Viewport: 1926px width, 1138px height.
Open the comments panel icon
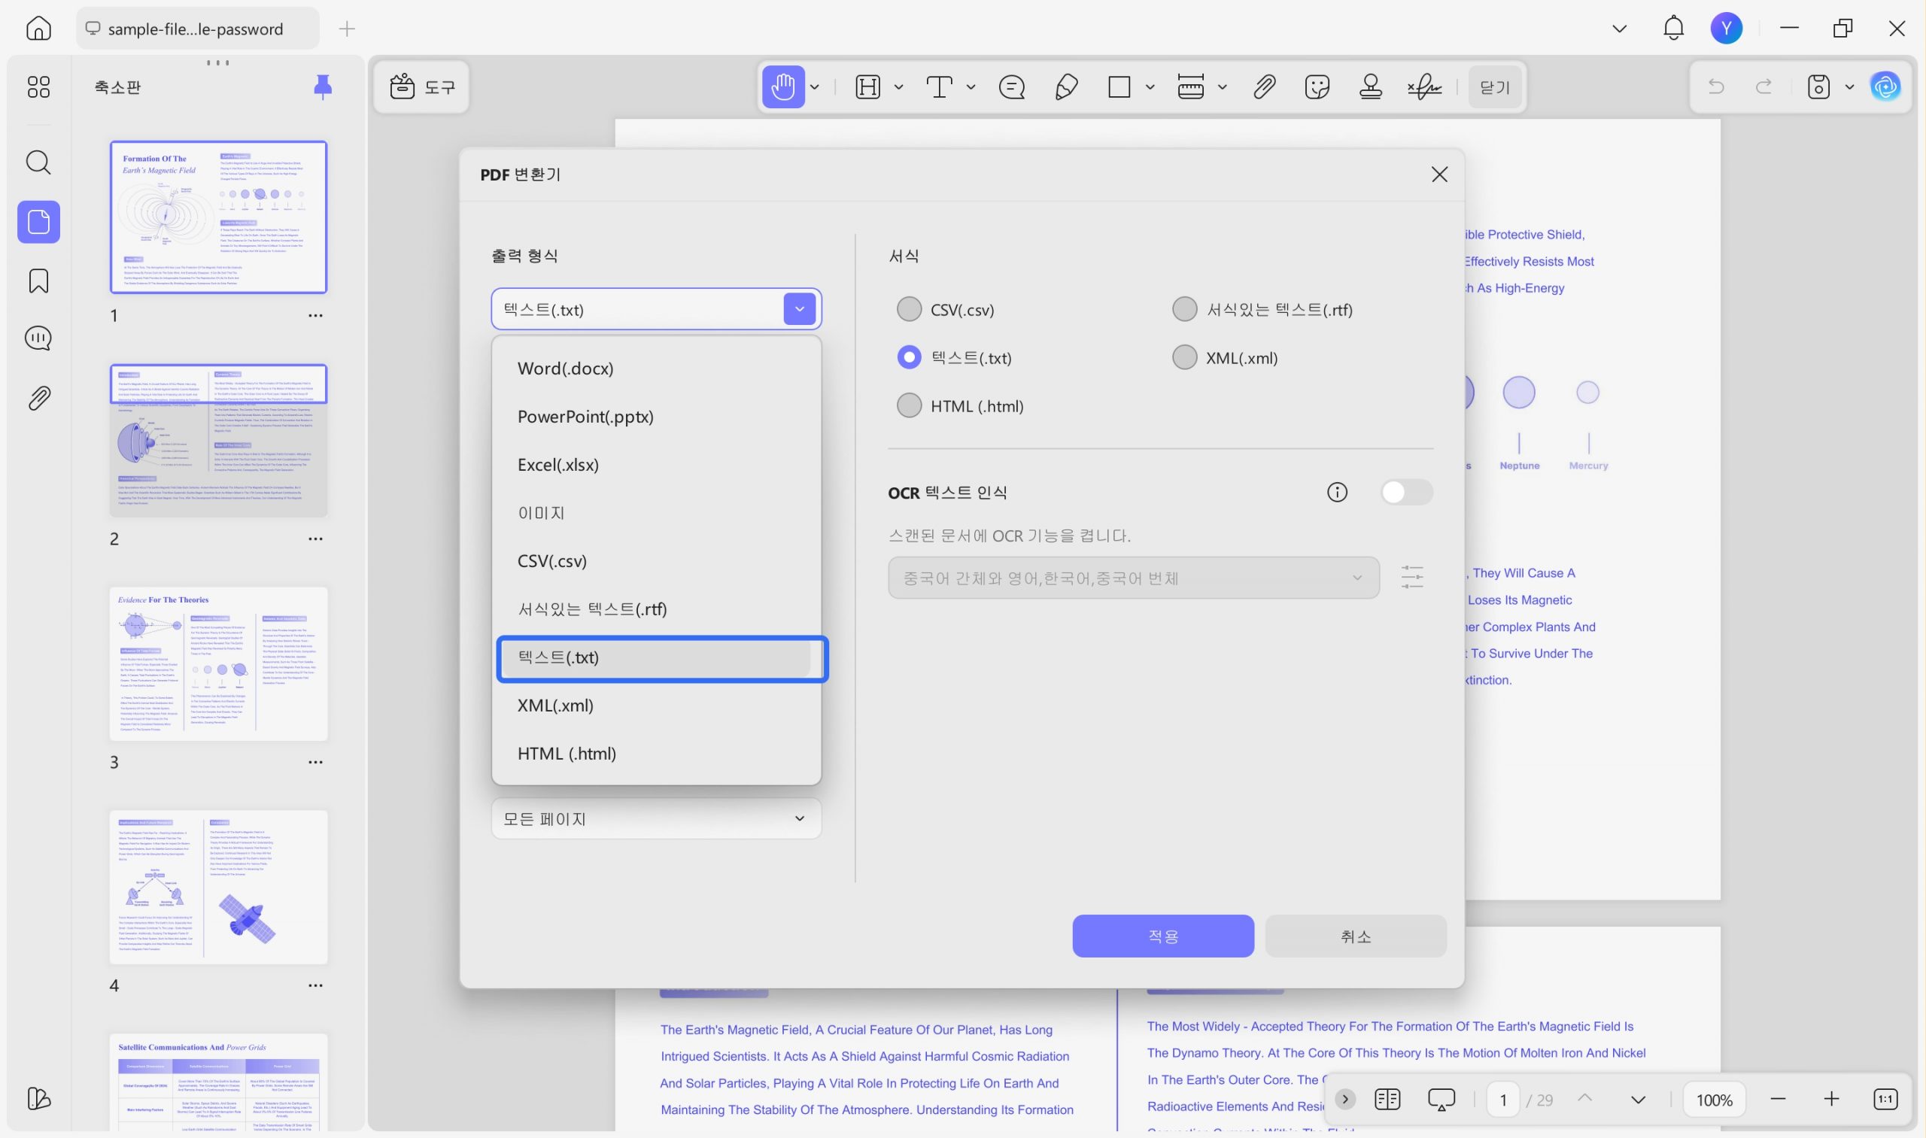point(38,338)
